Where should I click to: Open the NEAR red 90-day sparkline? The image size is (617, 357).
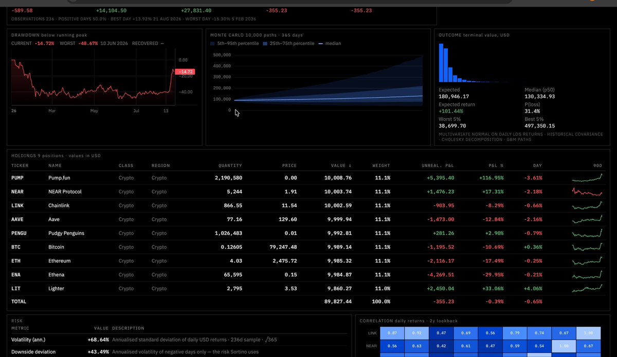[x=587, y=192]
